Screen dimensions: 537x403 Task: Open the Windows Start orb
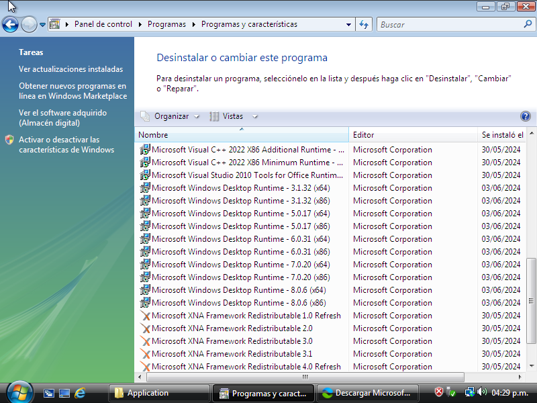[x=19, y=393]
